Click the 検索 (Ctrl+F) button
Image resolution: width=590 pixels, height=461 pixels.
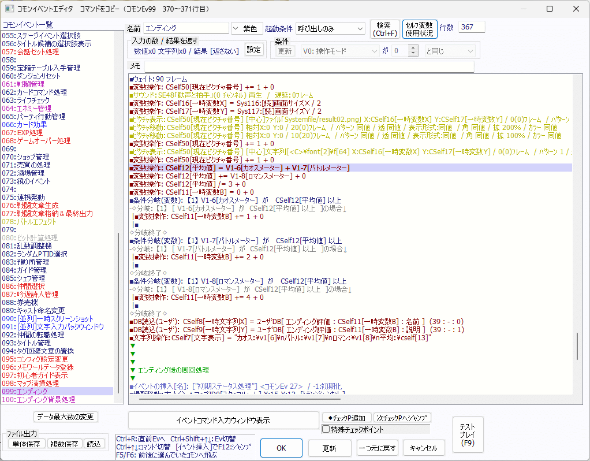pos(385,29)
